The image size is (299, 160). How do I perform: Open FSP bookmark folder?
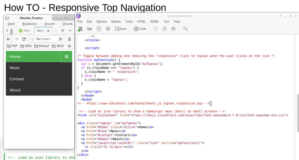[12, 46]
